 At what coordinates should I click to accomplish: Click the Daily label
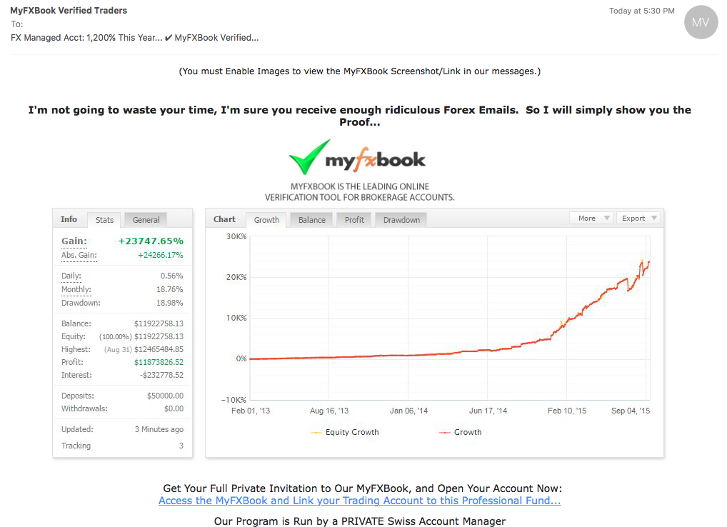coord(71,276)
